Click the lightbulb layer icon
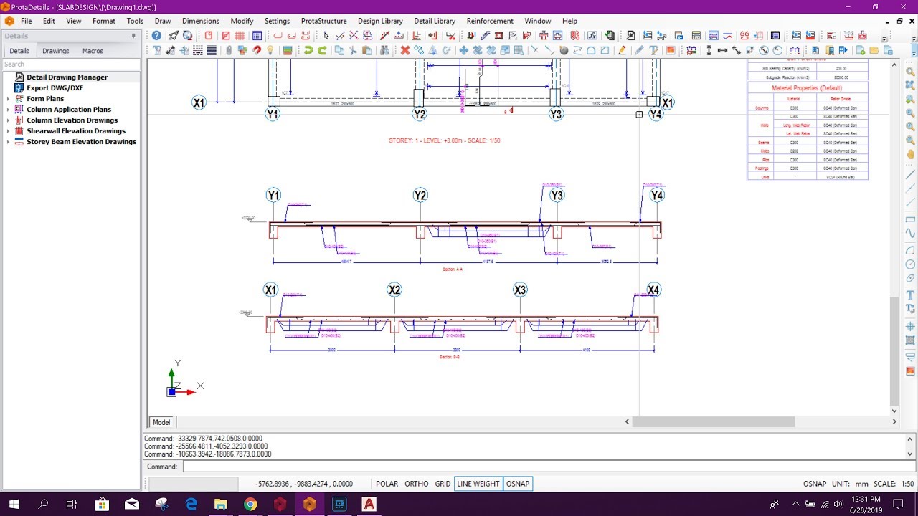 [x=270, y=50]
